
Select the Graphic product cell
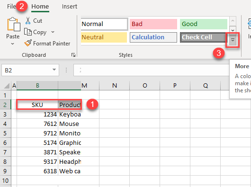point(70,142)
